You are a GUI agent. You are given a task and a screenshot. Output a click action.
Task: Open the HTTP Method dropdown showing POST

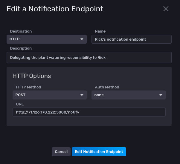50,95
